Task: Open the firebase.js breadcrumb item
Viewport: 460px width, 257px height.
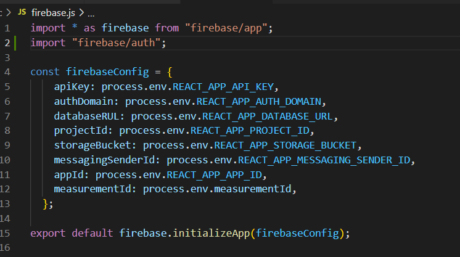Action: tap(53, 12)
